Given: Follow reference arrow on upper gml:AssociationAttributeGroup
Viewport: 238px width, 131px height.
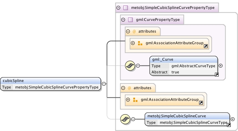Looking at the screenshot, I should tap(206, 46).
